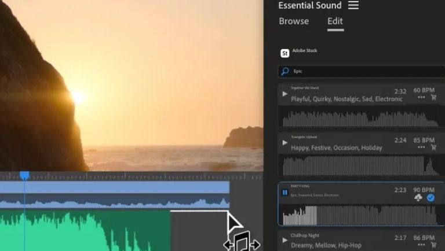445x251 pixels.
Task: Click the 90 BPM value
Action: (424, 190)
